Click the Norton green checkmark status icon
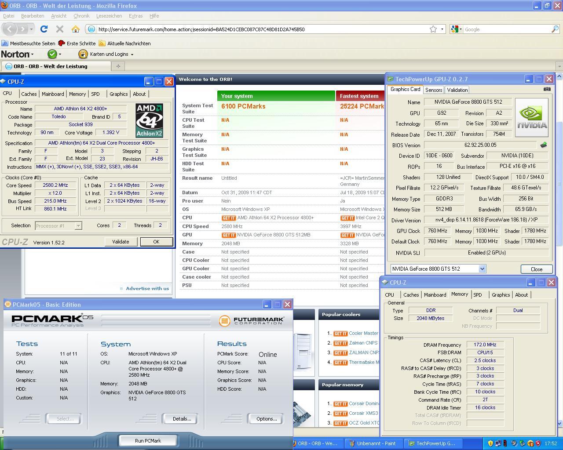 pyautogui.click(x=52, y=54)
